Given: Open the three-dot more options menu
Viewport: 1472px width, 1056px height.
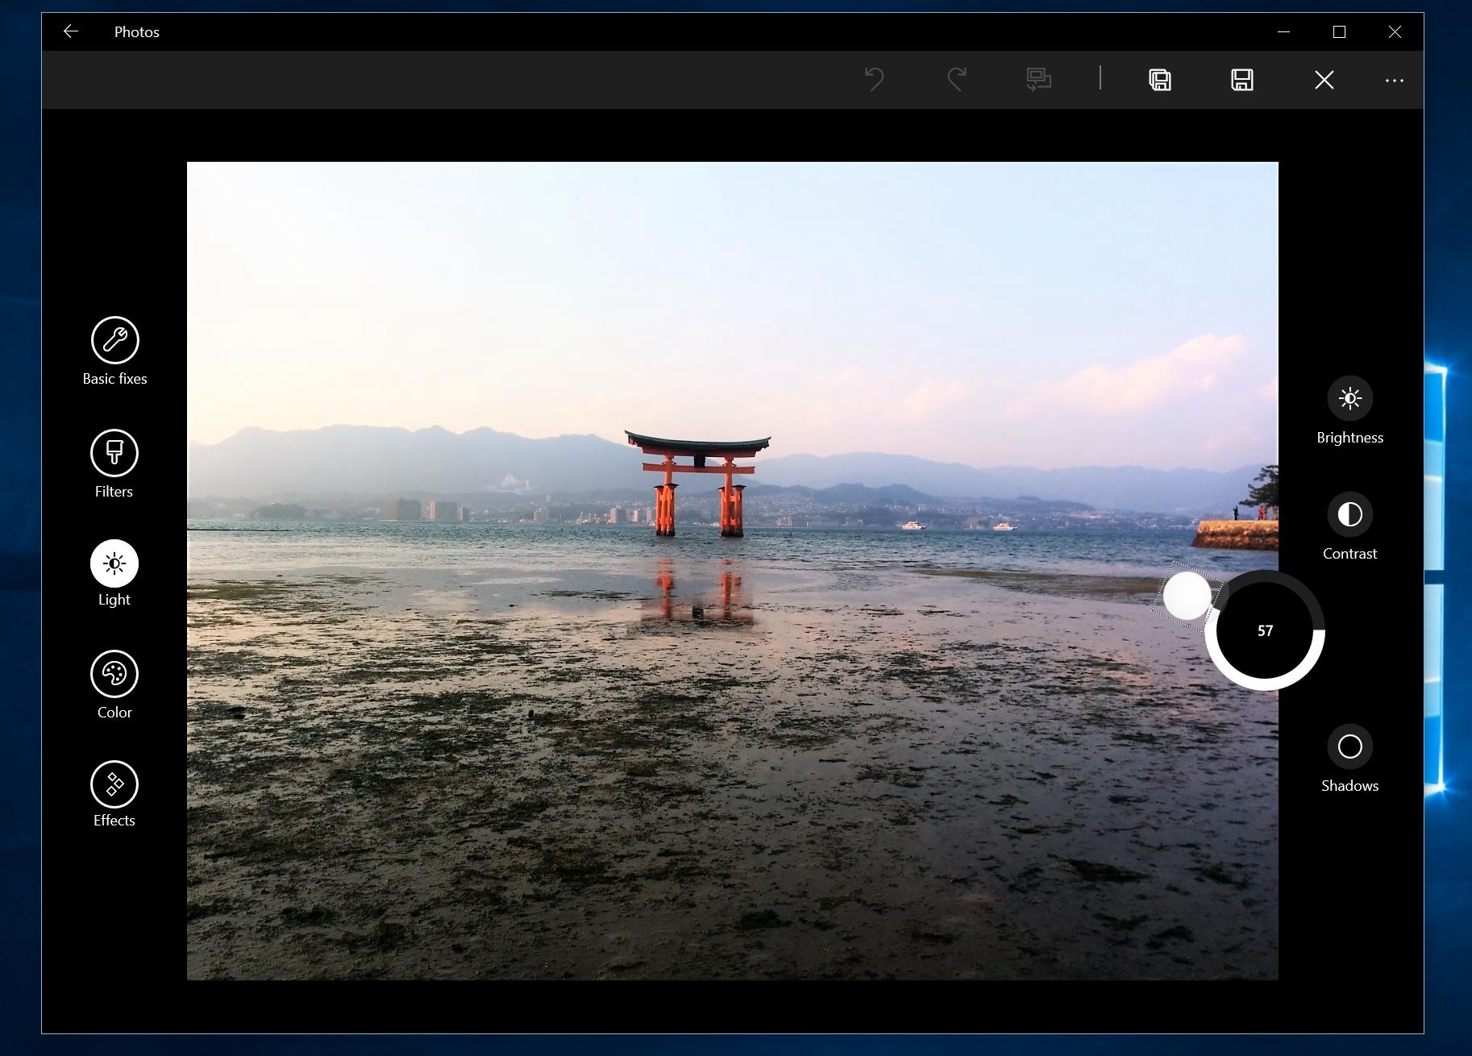Looking at the screenshot, I should (x=1394, y=80).
